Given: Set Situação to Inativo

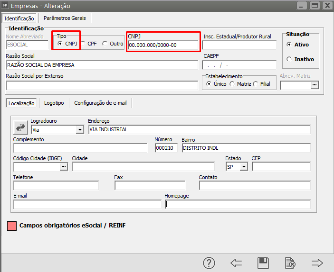Looking at the screenshot, I should [x=289, y=59].
